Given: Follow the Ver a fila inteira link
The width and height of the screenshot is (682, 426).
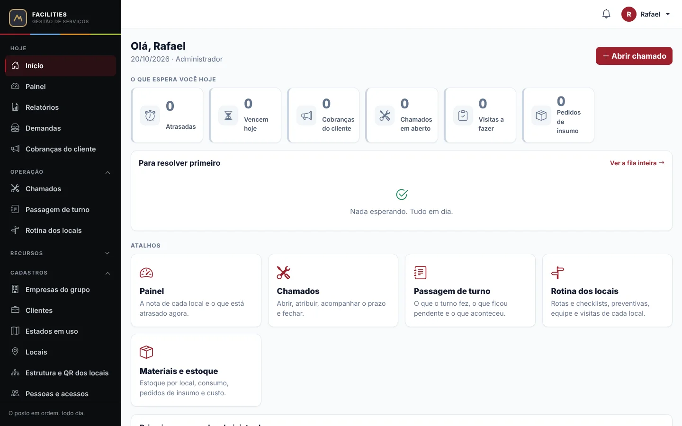Looking at the screenshot, I should [637, 163].
